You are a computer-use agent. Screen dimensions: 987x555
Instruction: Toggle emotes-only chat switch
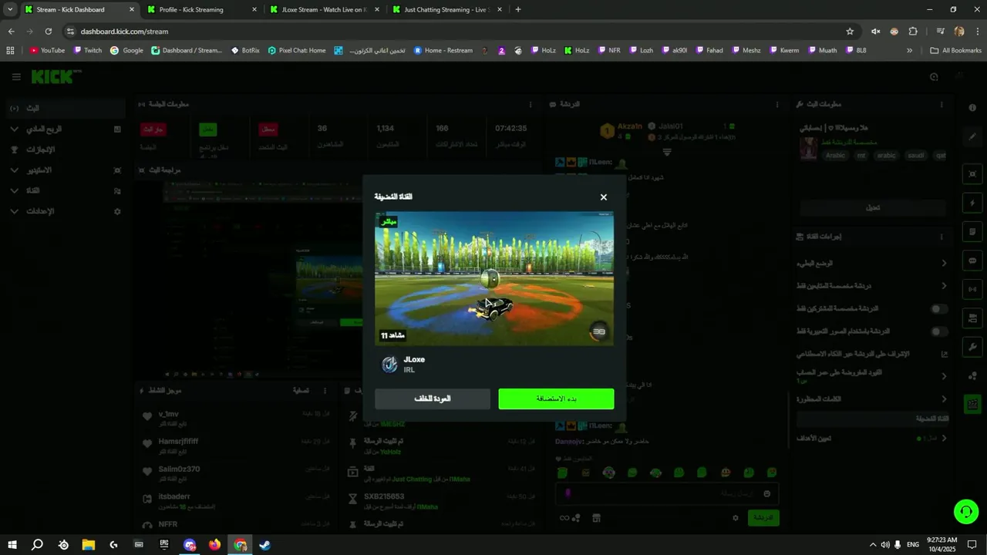(x=938, y=331)
